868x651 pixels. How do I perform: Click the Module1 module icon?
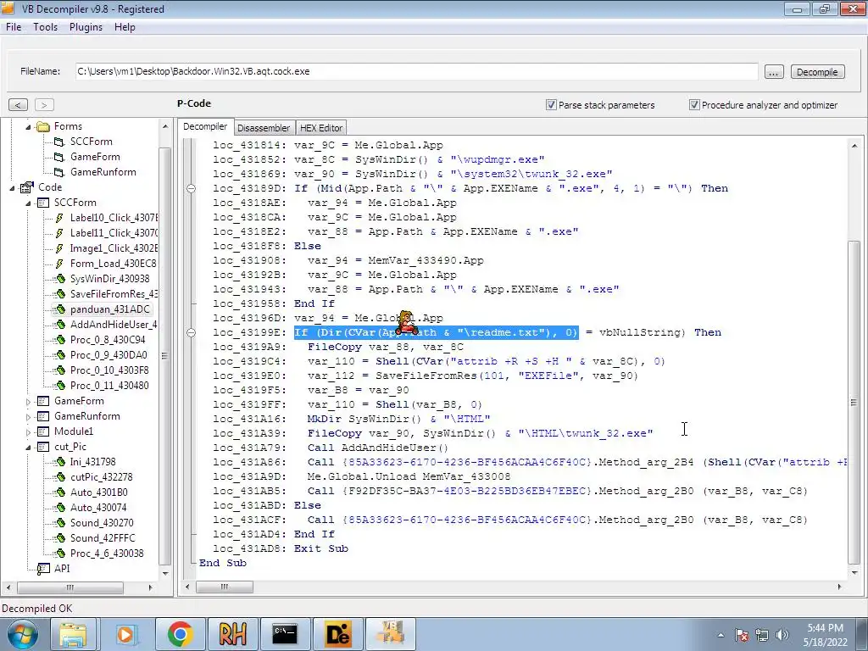pos(42,431)
